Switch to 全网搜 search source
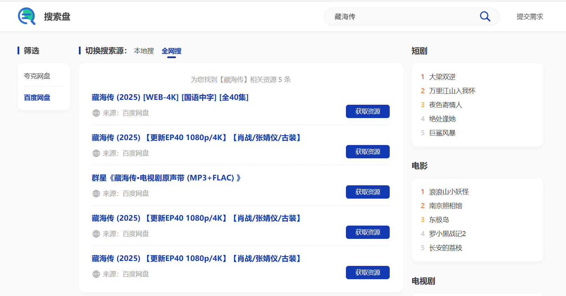 (171, 51)
